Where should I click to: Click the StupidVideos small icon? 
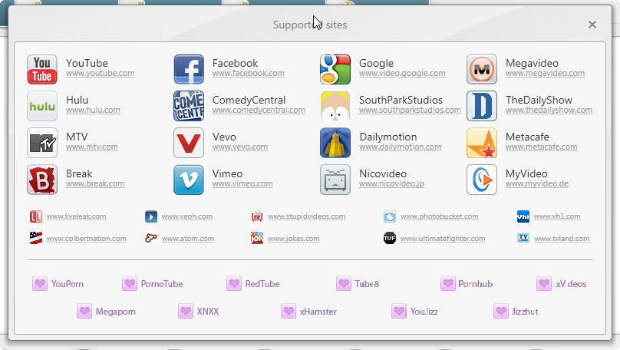pos(257,216)
